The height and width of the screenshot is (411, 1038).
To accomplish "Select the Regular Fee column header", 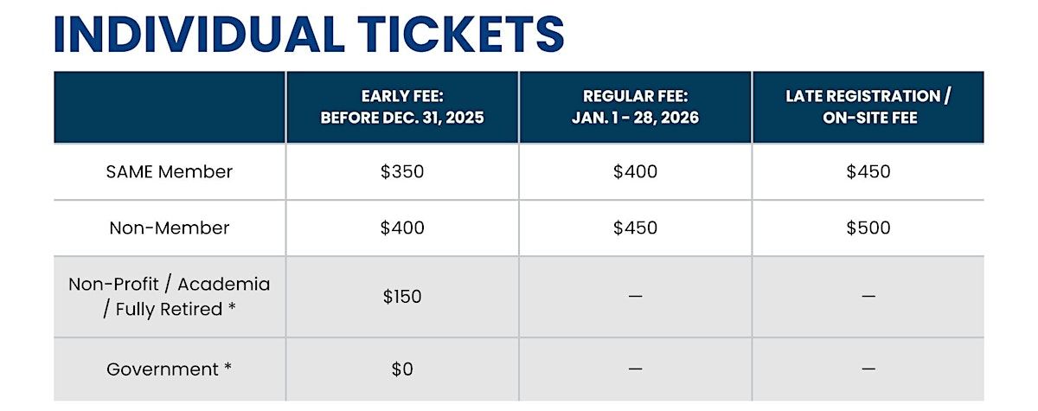I will [x=635, y=107].
